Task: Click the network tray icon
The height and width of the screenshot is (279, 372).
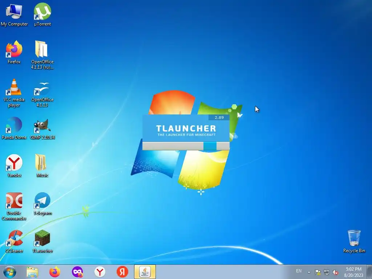Action: (327, 272)
